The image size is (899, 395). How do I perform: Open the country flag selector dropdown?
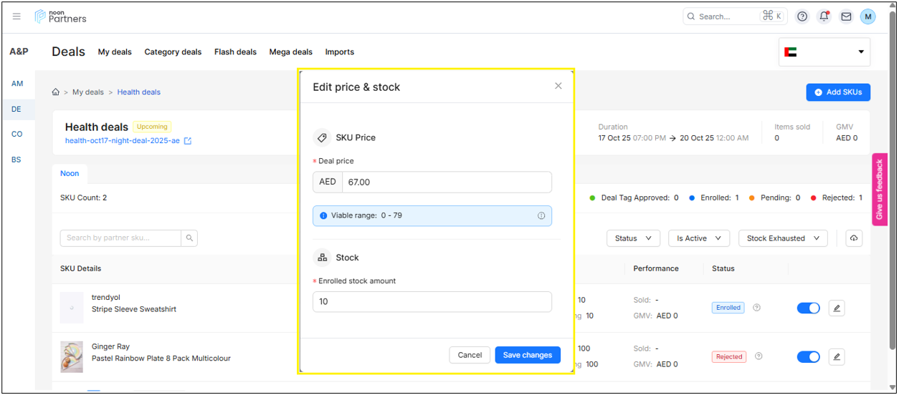pos(824,52)
